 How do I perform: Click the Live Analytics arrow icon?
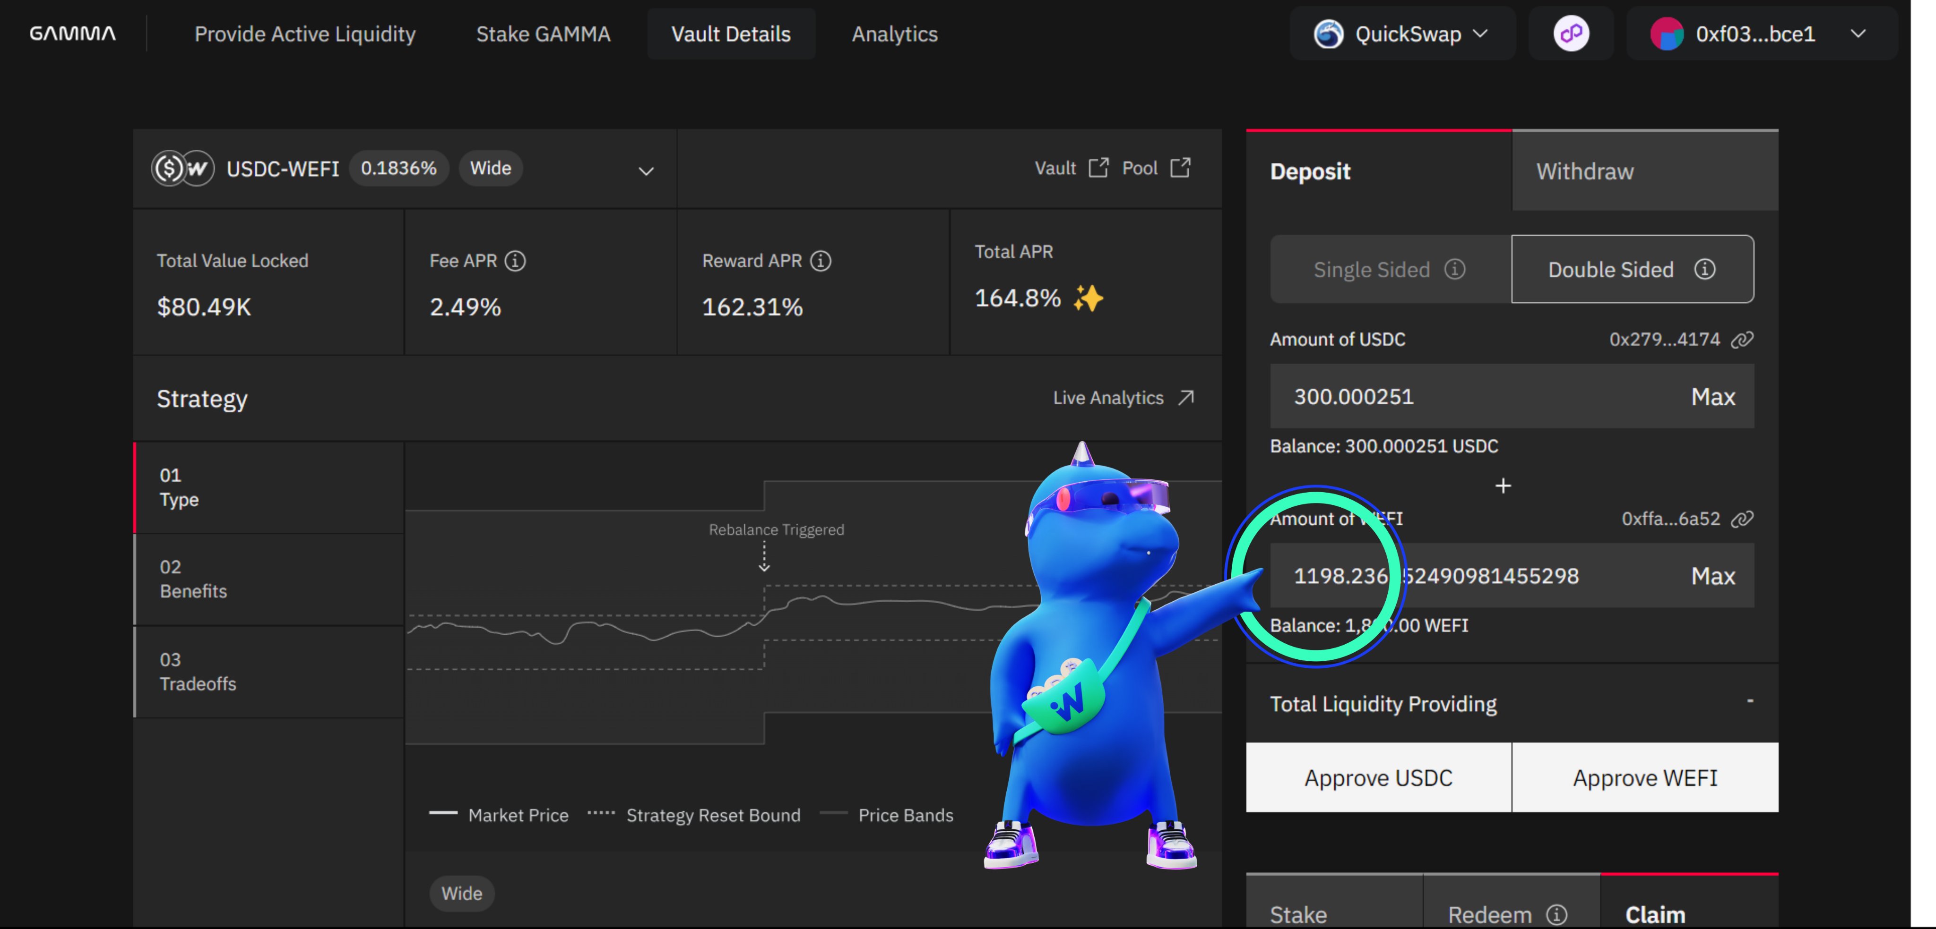(x=1186, y=397)
